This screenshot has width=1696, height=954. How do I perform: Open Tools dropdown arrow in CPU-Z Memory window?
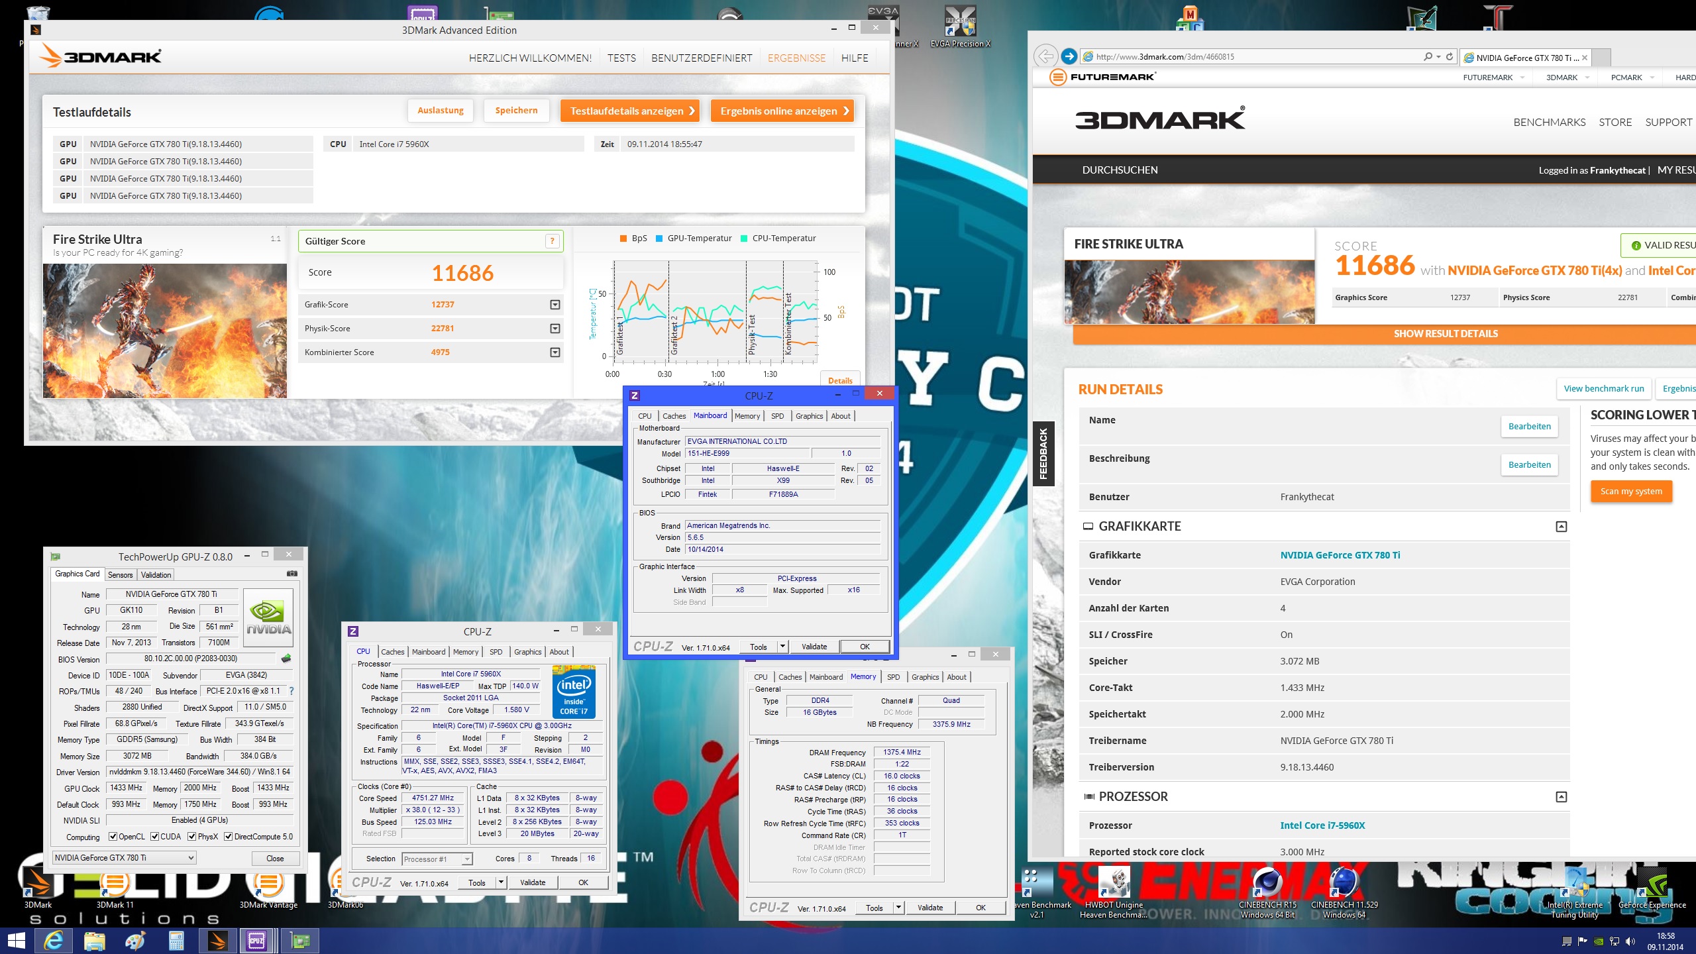pyautogui.click(x=898, y=908)
